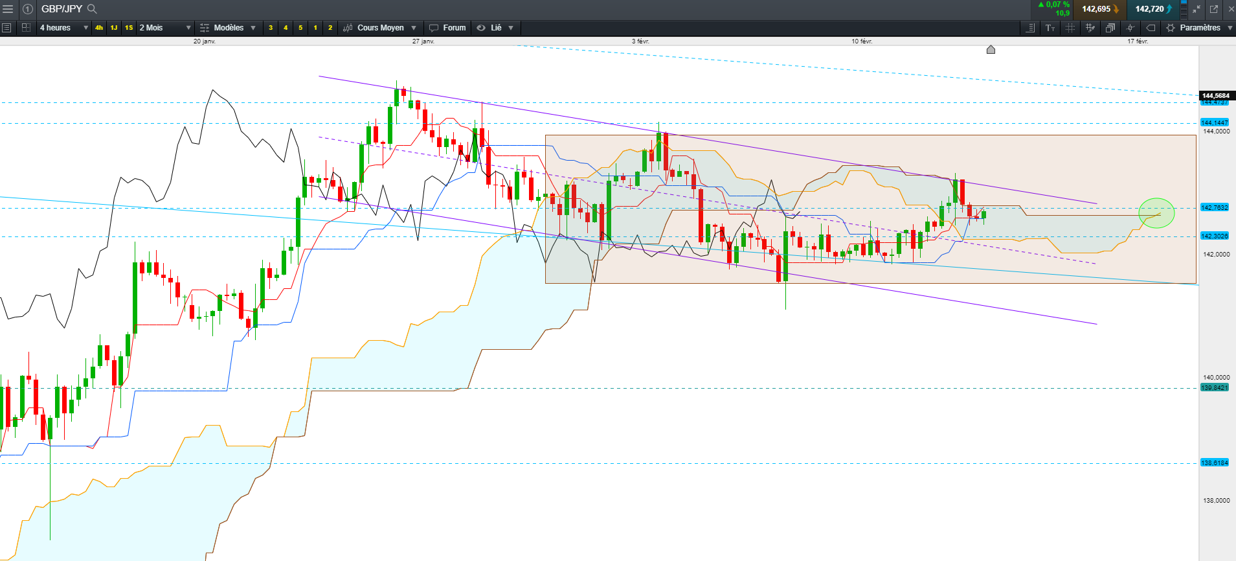Select the 1J timeframe shortcut
This screenshot has height=561, width=1236.
pos(114,28)
